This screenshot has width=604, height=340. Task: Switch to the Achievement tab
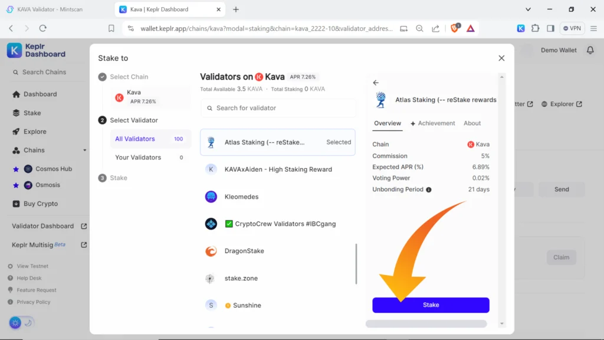[432, 123]
